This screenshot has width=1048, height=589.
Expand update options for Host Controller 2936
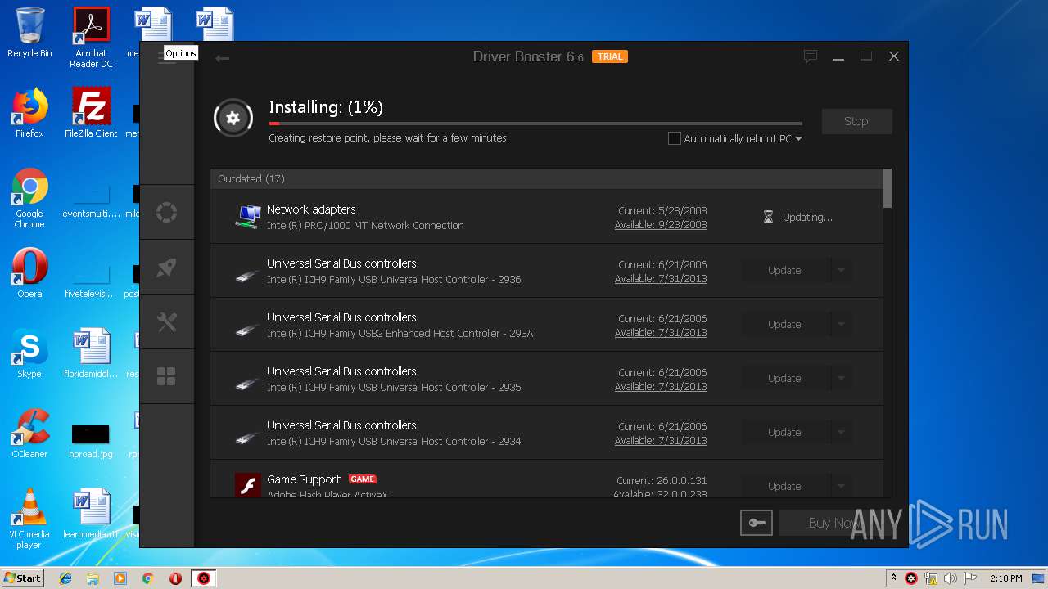[x=841, y=271]
